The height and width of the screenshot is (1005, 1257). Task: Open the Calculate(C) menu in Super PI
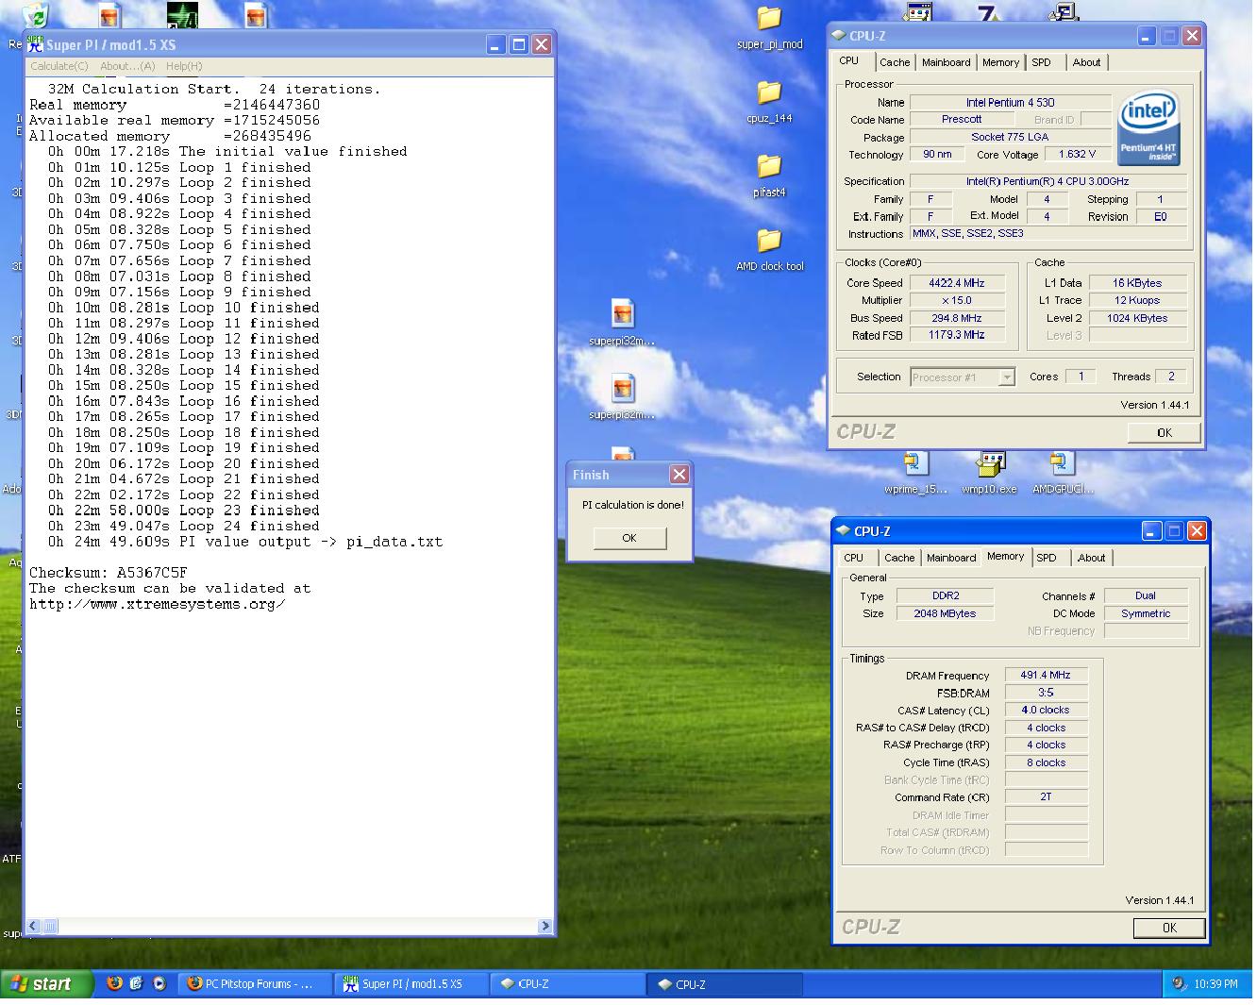point(59,66)
